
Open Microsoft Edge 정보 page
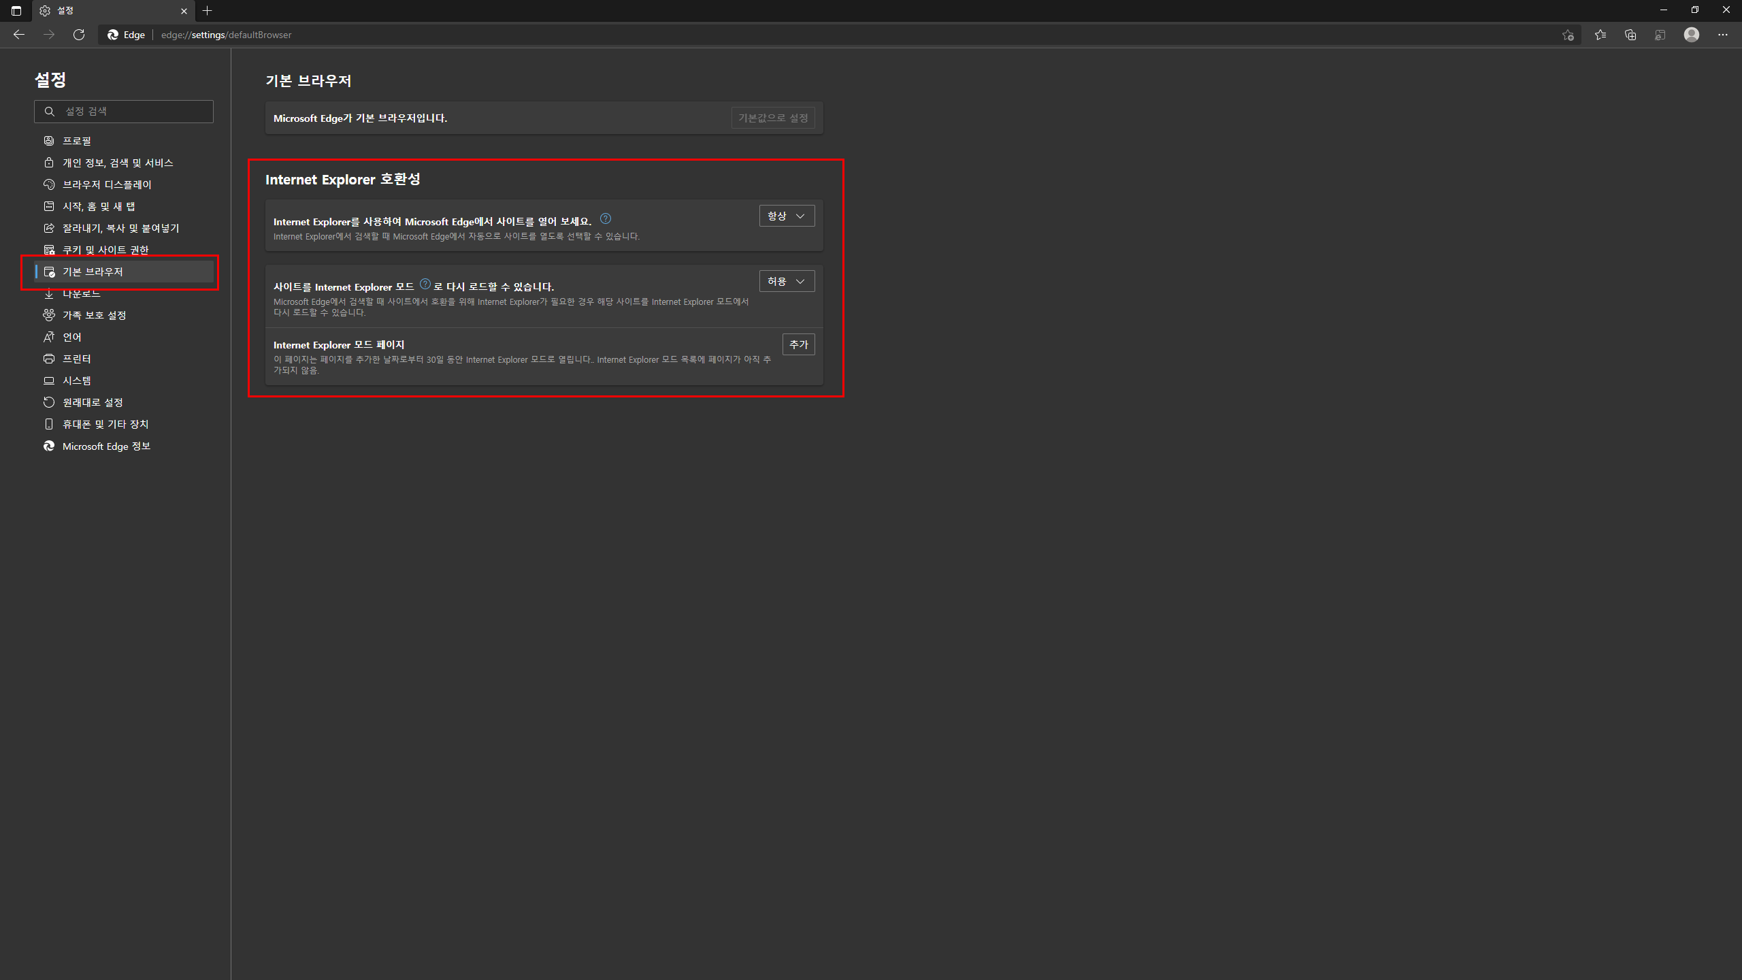[x=106, y=446]
